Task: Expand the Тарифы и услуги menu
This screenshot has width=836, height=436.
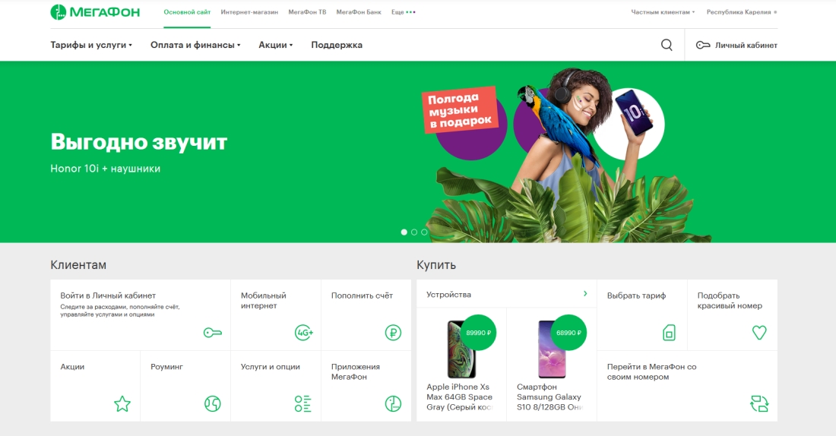Action: (91, 45)
